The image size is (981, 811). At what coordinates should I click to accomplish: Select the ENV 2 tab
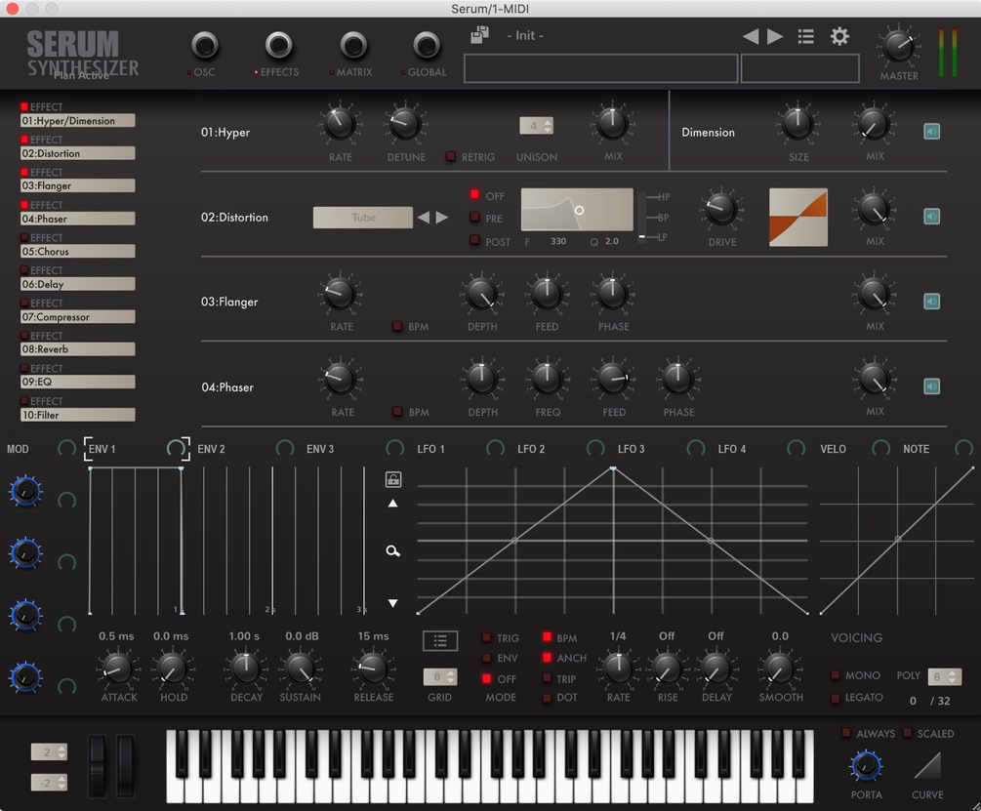pos(211,449)
